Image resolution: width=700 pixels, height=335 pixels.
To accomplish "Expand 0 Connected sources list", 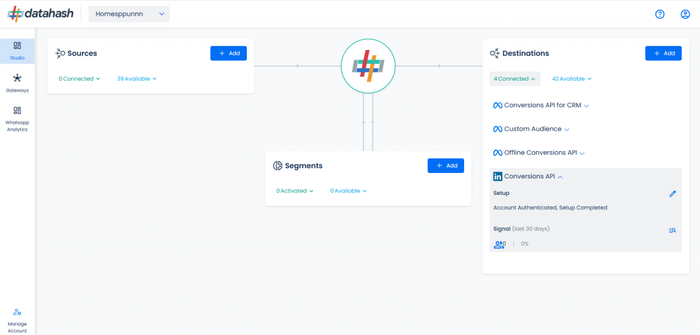I will (x=79, y=79).
